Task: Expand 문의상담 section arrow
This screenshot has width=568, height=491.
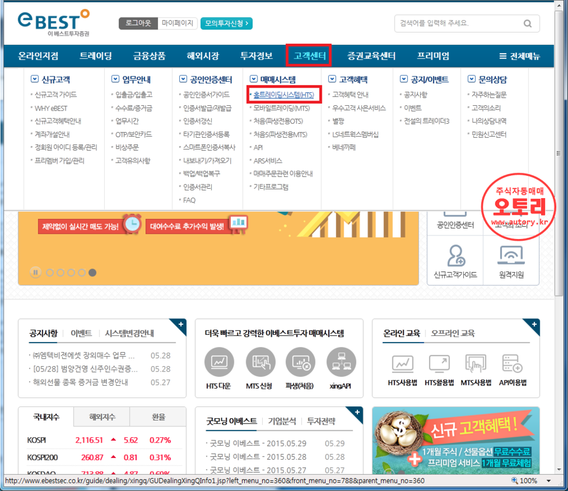Action: [472, 79]
